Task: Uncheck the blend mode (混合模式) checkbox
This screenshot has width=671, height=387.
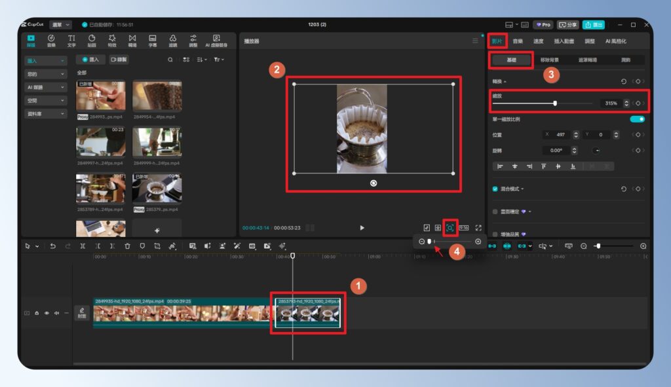Action: [x=495, y=189]
